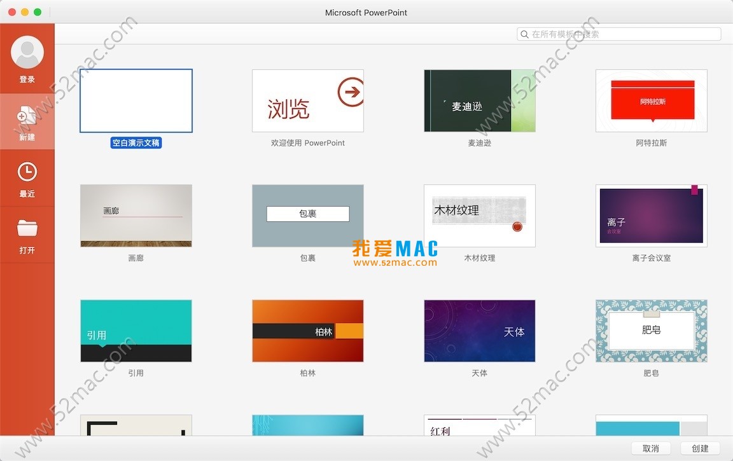Click the magnifier icon in search box
The height and width of the screenshot is (461, 733).
click(524, 34)
